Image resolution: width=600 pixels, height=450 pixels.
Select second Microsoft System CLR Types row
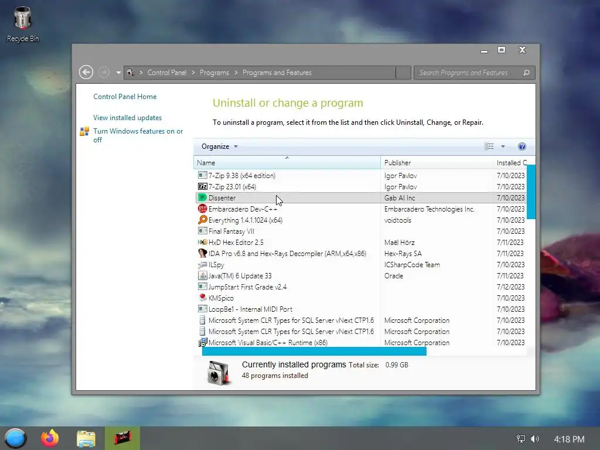pyautogui.click(x=360, y=331)
